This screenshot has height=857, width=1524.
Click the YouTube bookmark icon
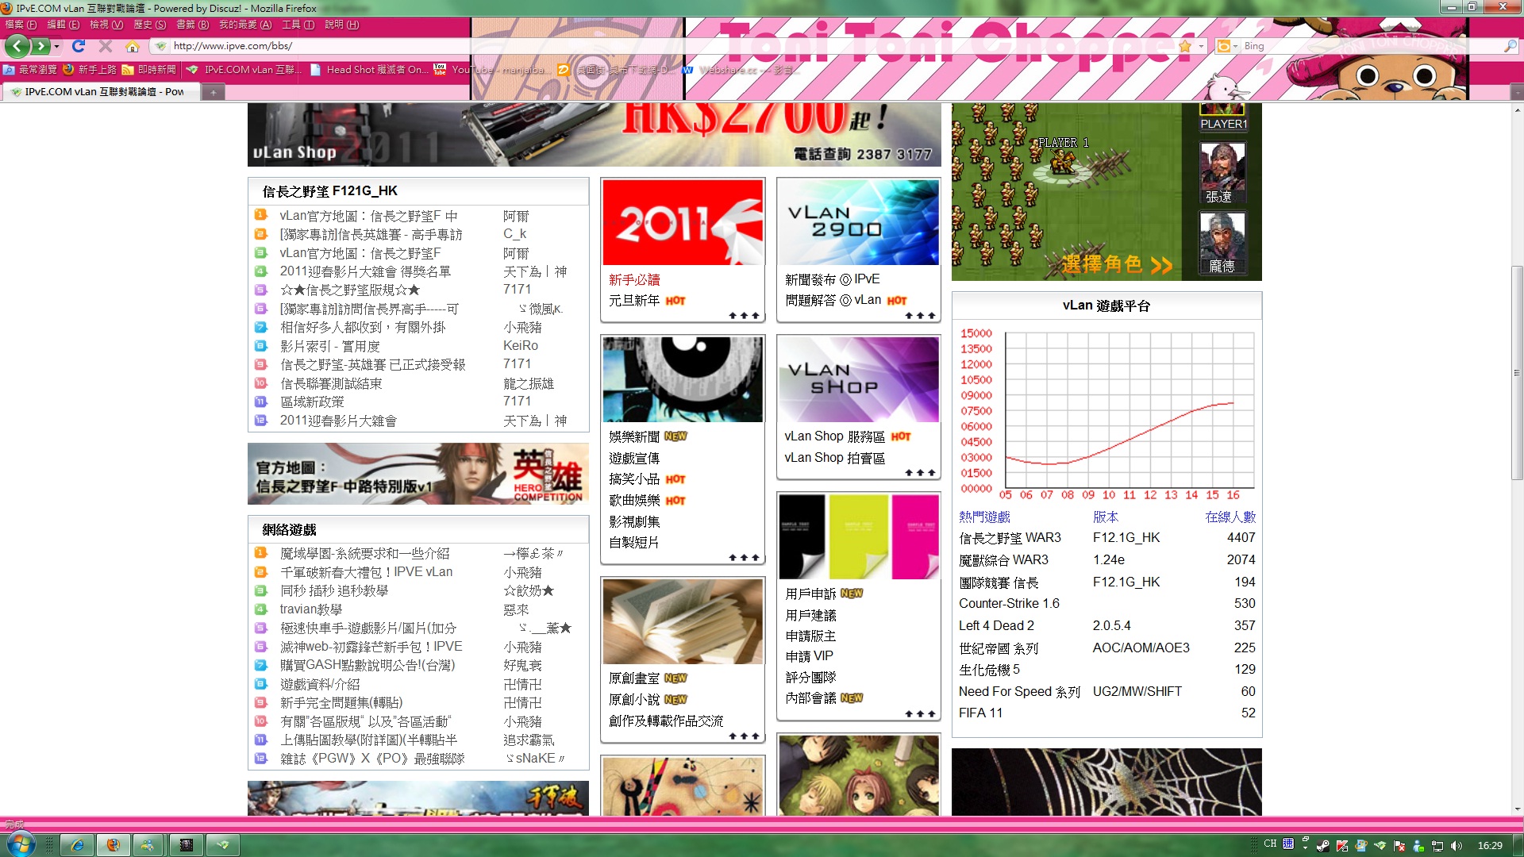440,70
